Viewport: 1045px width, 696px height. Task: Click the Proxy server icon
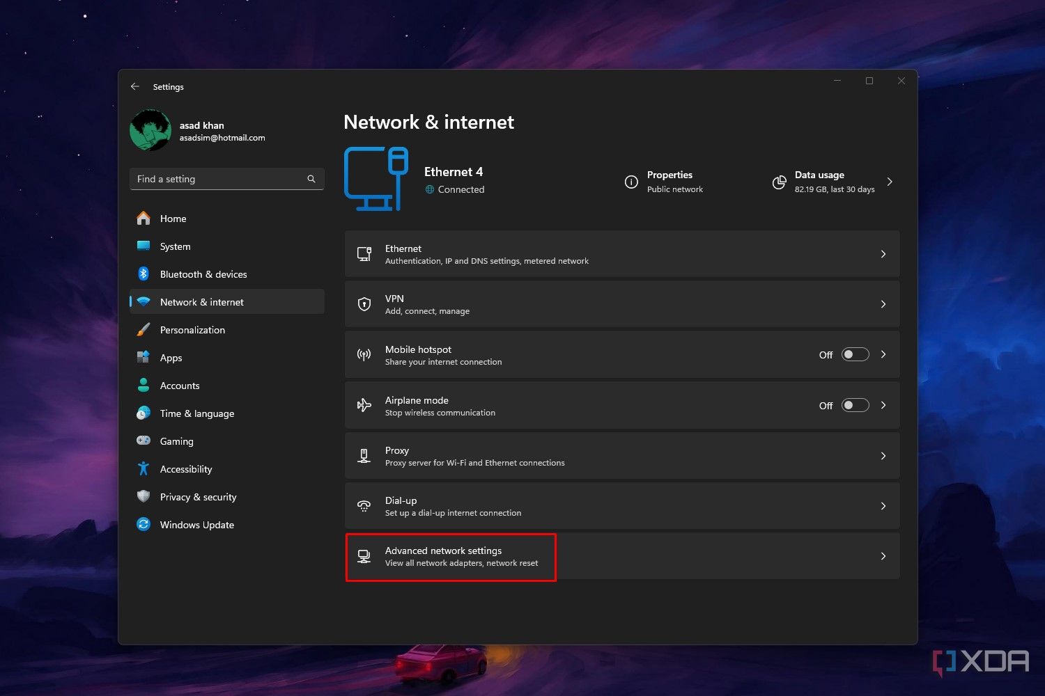[x=364, y=456]
